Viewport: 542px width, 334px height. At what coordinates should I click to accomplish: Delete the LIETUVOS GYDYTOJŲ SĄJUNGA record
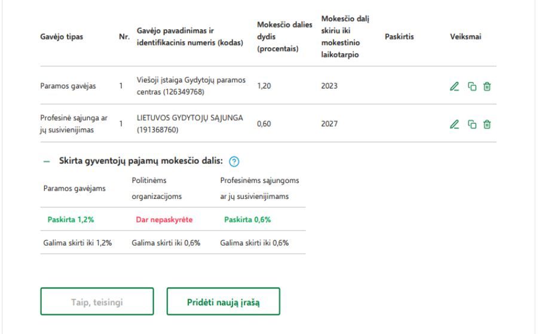486,124
